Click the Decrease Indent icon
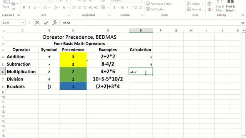The width and height of the screenshot is (246, 138). pyautogui.click(x=91, y=8)
